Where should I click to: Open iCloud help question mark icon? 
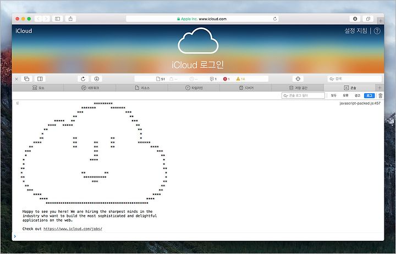(377, 31)
